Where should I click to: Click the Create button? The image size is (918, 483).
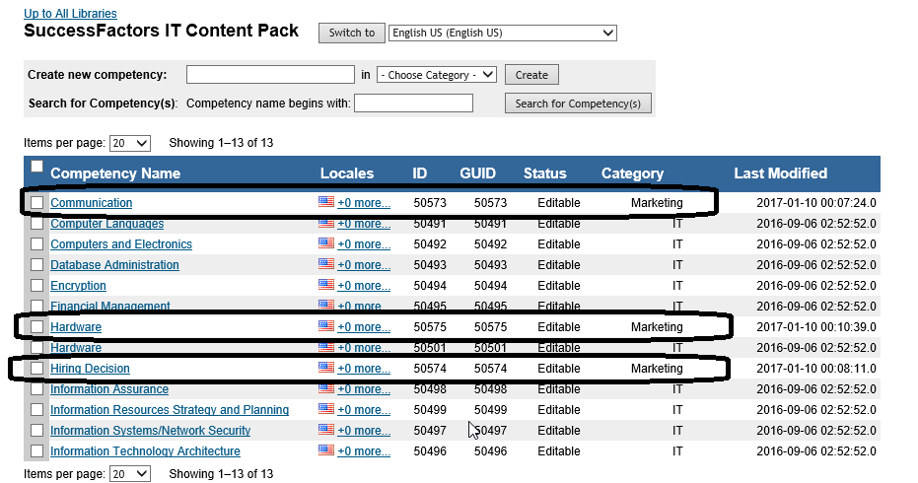coord(531,75)
